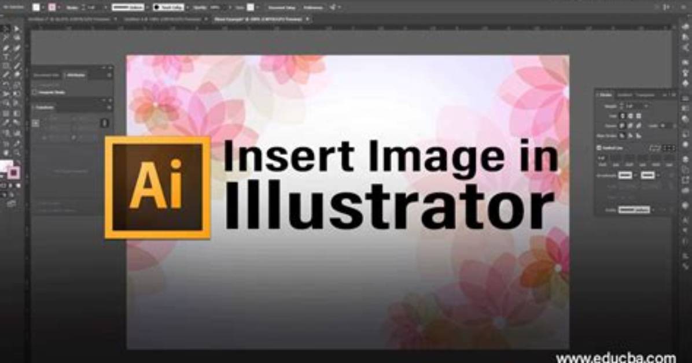
Task: Select the Hand tool in toolbar
Action: [6, 153]
